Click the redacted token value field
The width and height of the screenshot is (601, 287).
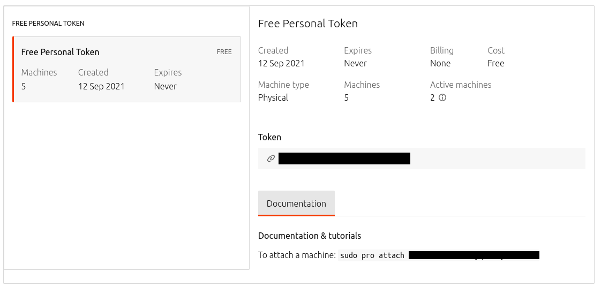(x=344, y=158)
